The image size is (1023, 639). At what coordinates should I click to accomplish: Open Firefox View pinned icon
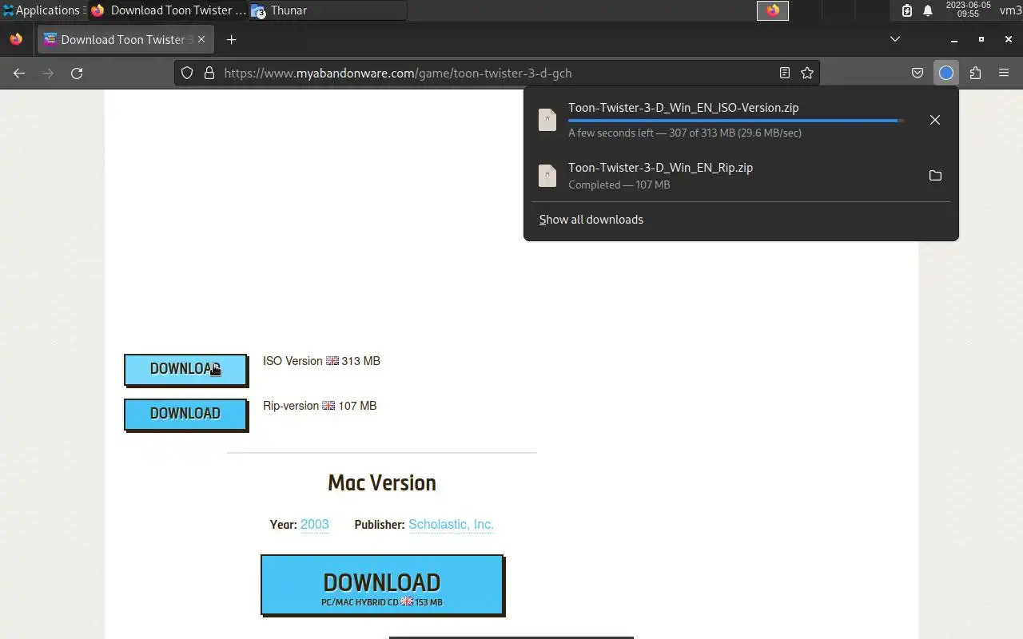coord(16,39)
